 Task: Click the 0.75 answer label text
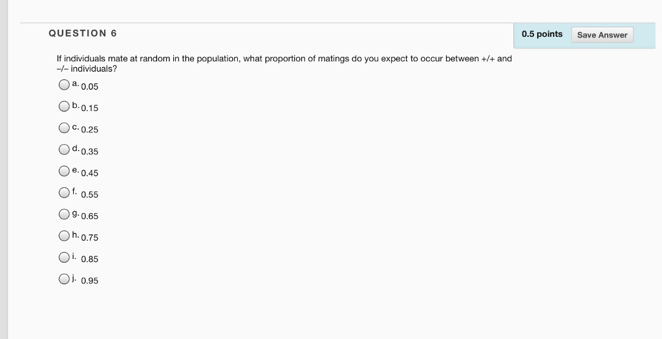[x=89, y=238]
